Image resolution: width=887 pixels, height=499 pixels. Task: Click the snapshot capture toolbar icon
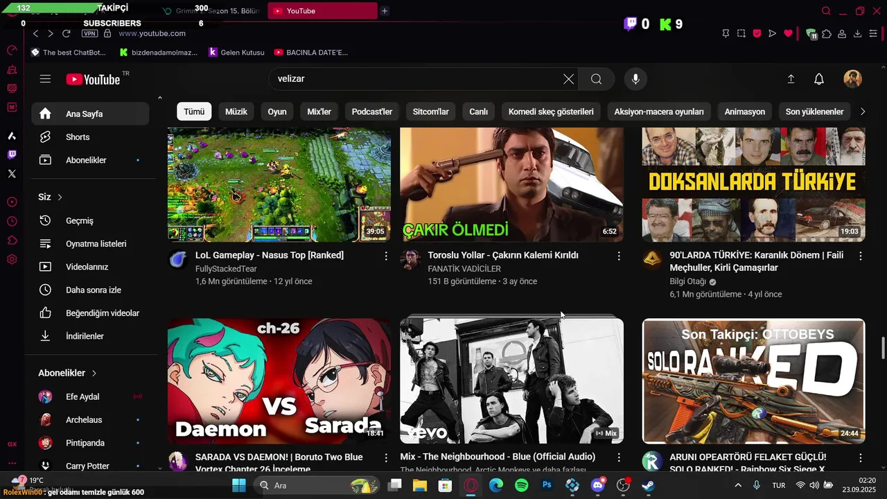(x=741, y=33)
